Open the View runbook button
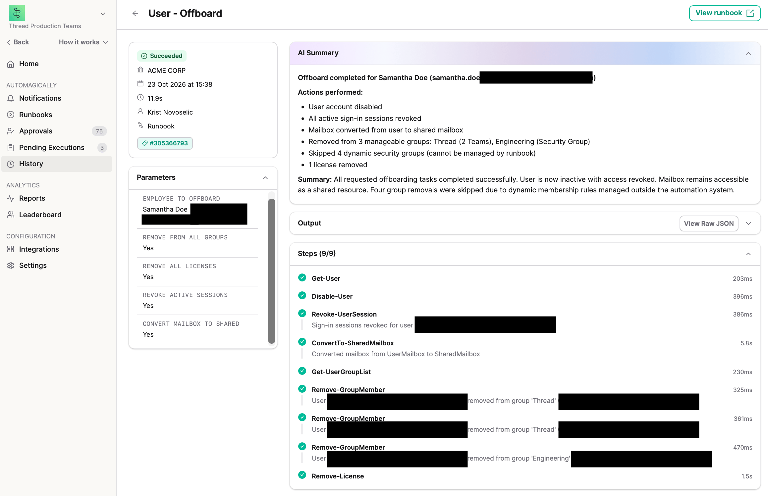Image resolution: width=768 pixels, height=496 pixels. [724, 13]
